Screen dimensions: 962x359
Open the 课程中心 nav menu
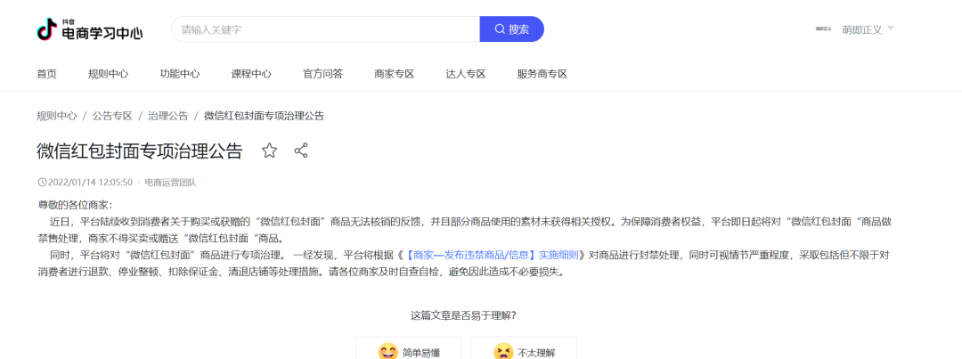[251, 74]
